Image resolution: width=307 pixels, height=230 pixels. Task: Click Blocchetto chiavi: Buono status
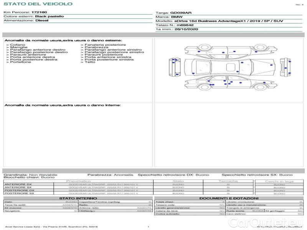(x=29, y=177)
